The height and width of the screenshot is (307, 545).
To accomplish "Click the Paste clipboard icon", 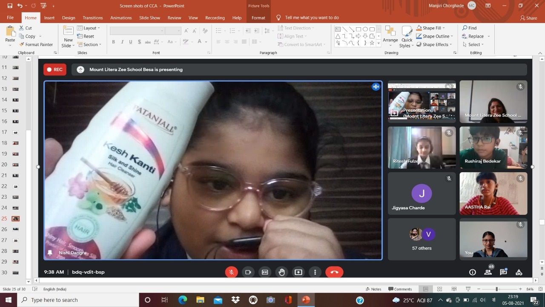I will point(10,32).
